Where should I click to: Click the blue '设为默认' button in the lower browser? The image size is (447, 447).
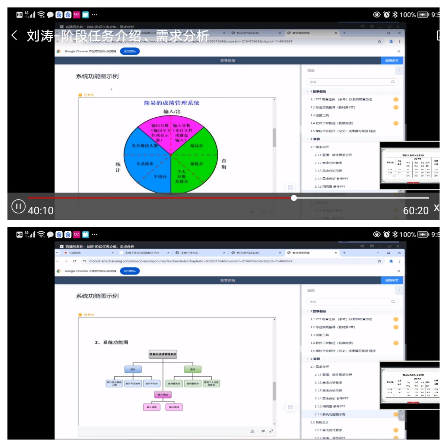pos(130,271)
